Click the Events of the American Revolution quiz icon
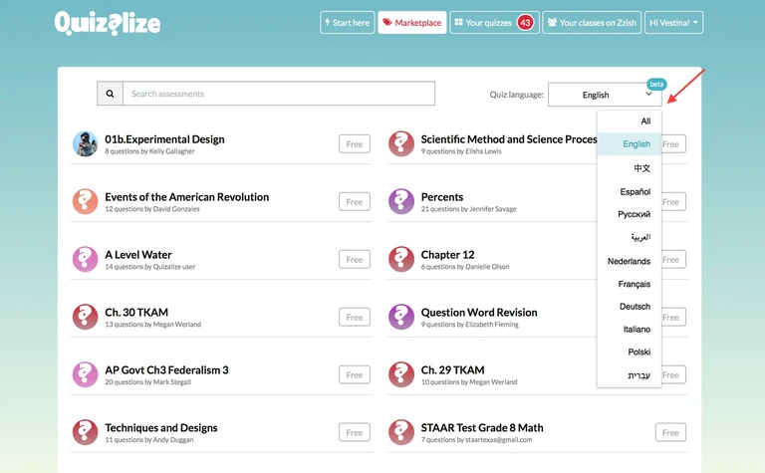This screenshot has height=473, width=765. [85, 202]
